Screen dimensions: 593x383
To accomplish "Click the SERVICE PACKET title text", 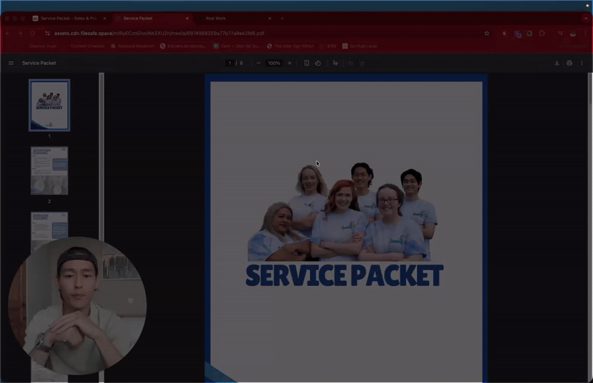I will pyautogui.click(x=345, y=275).
